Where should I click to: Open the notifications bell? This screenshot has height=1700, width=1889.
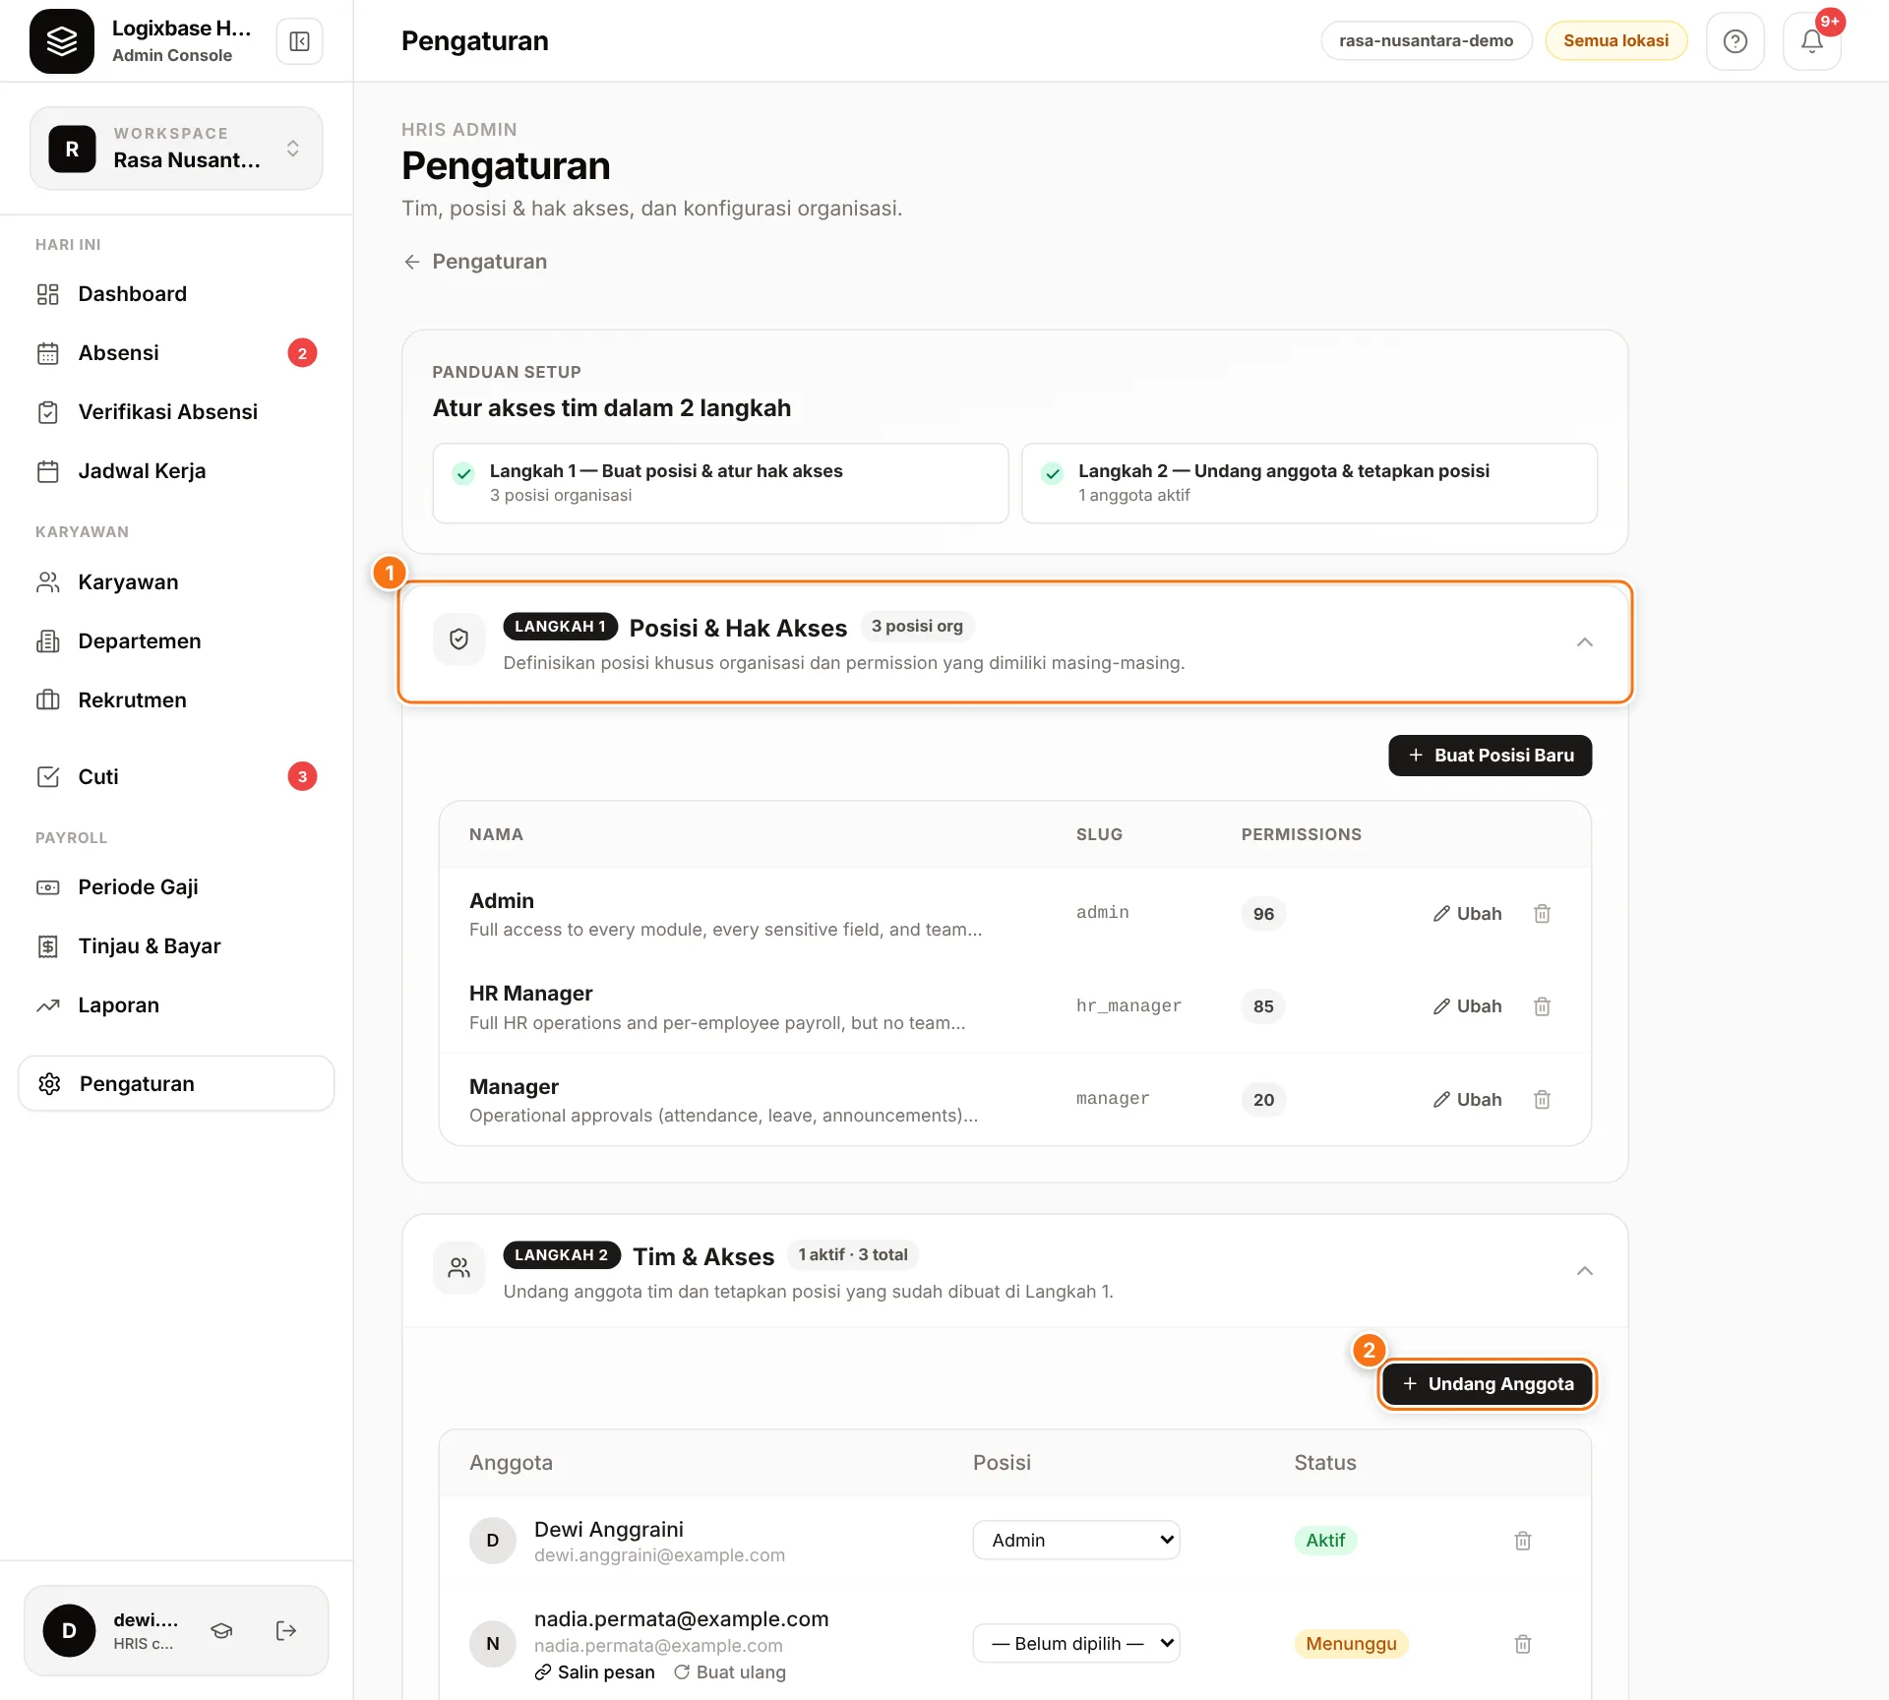(1812, 41)
